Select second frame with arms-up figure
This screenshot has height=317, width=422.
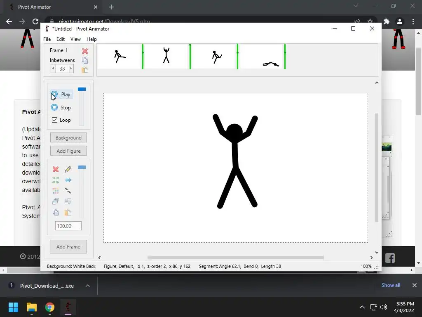click(x=166, y=56)
